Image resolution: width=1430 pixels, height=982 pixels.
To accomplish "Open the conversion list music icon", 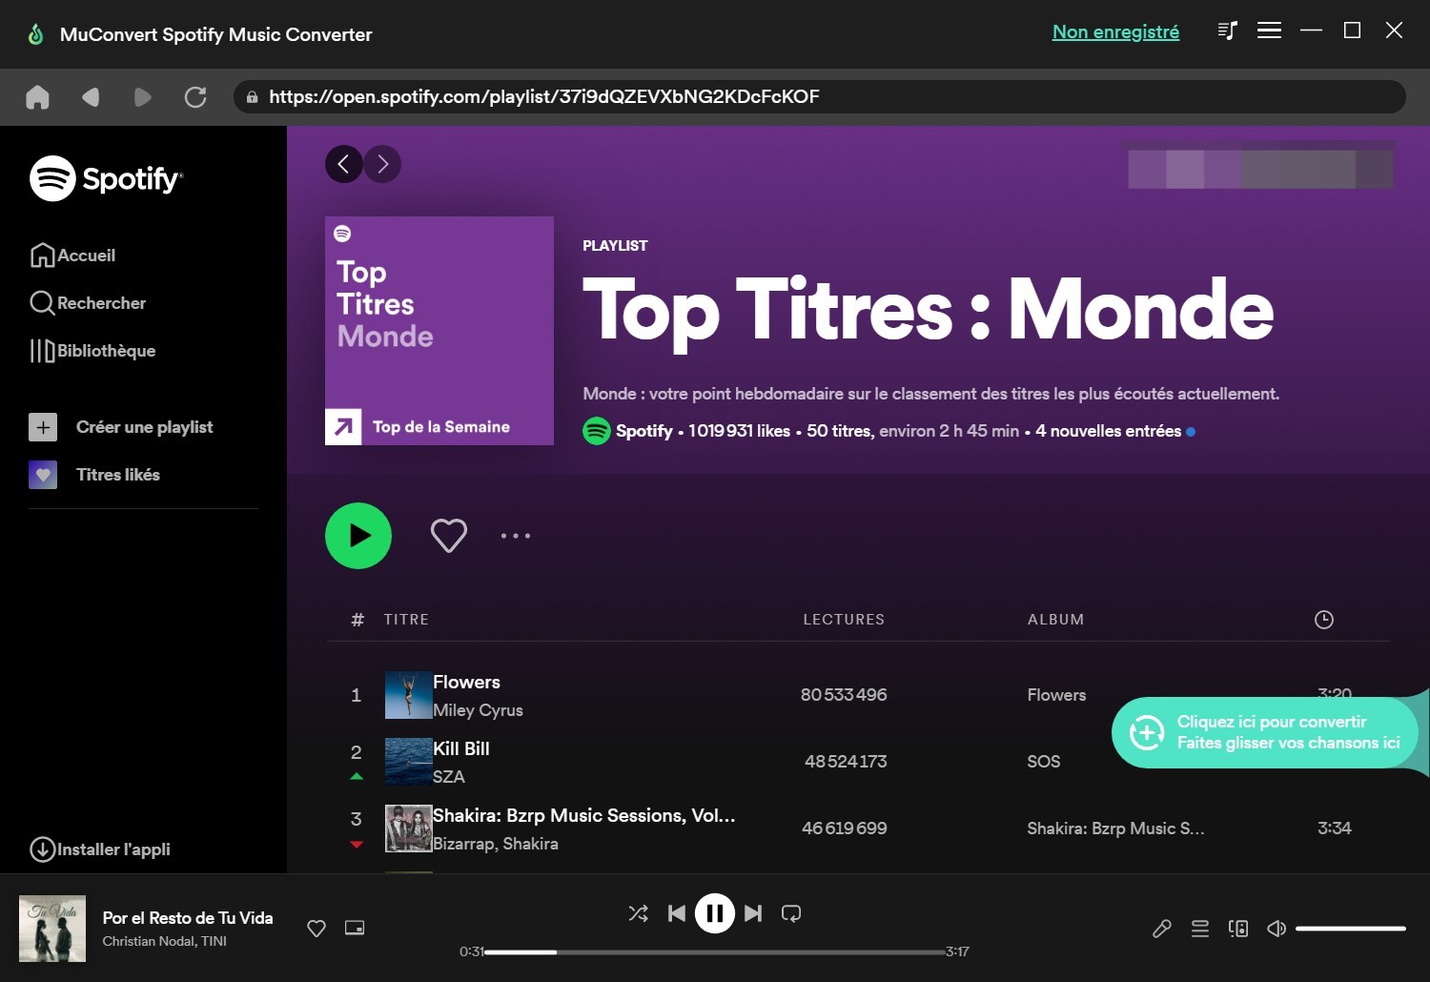I will point(1227,31).
